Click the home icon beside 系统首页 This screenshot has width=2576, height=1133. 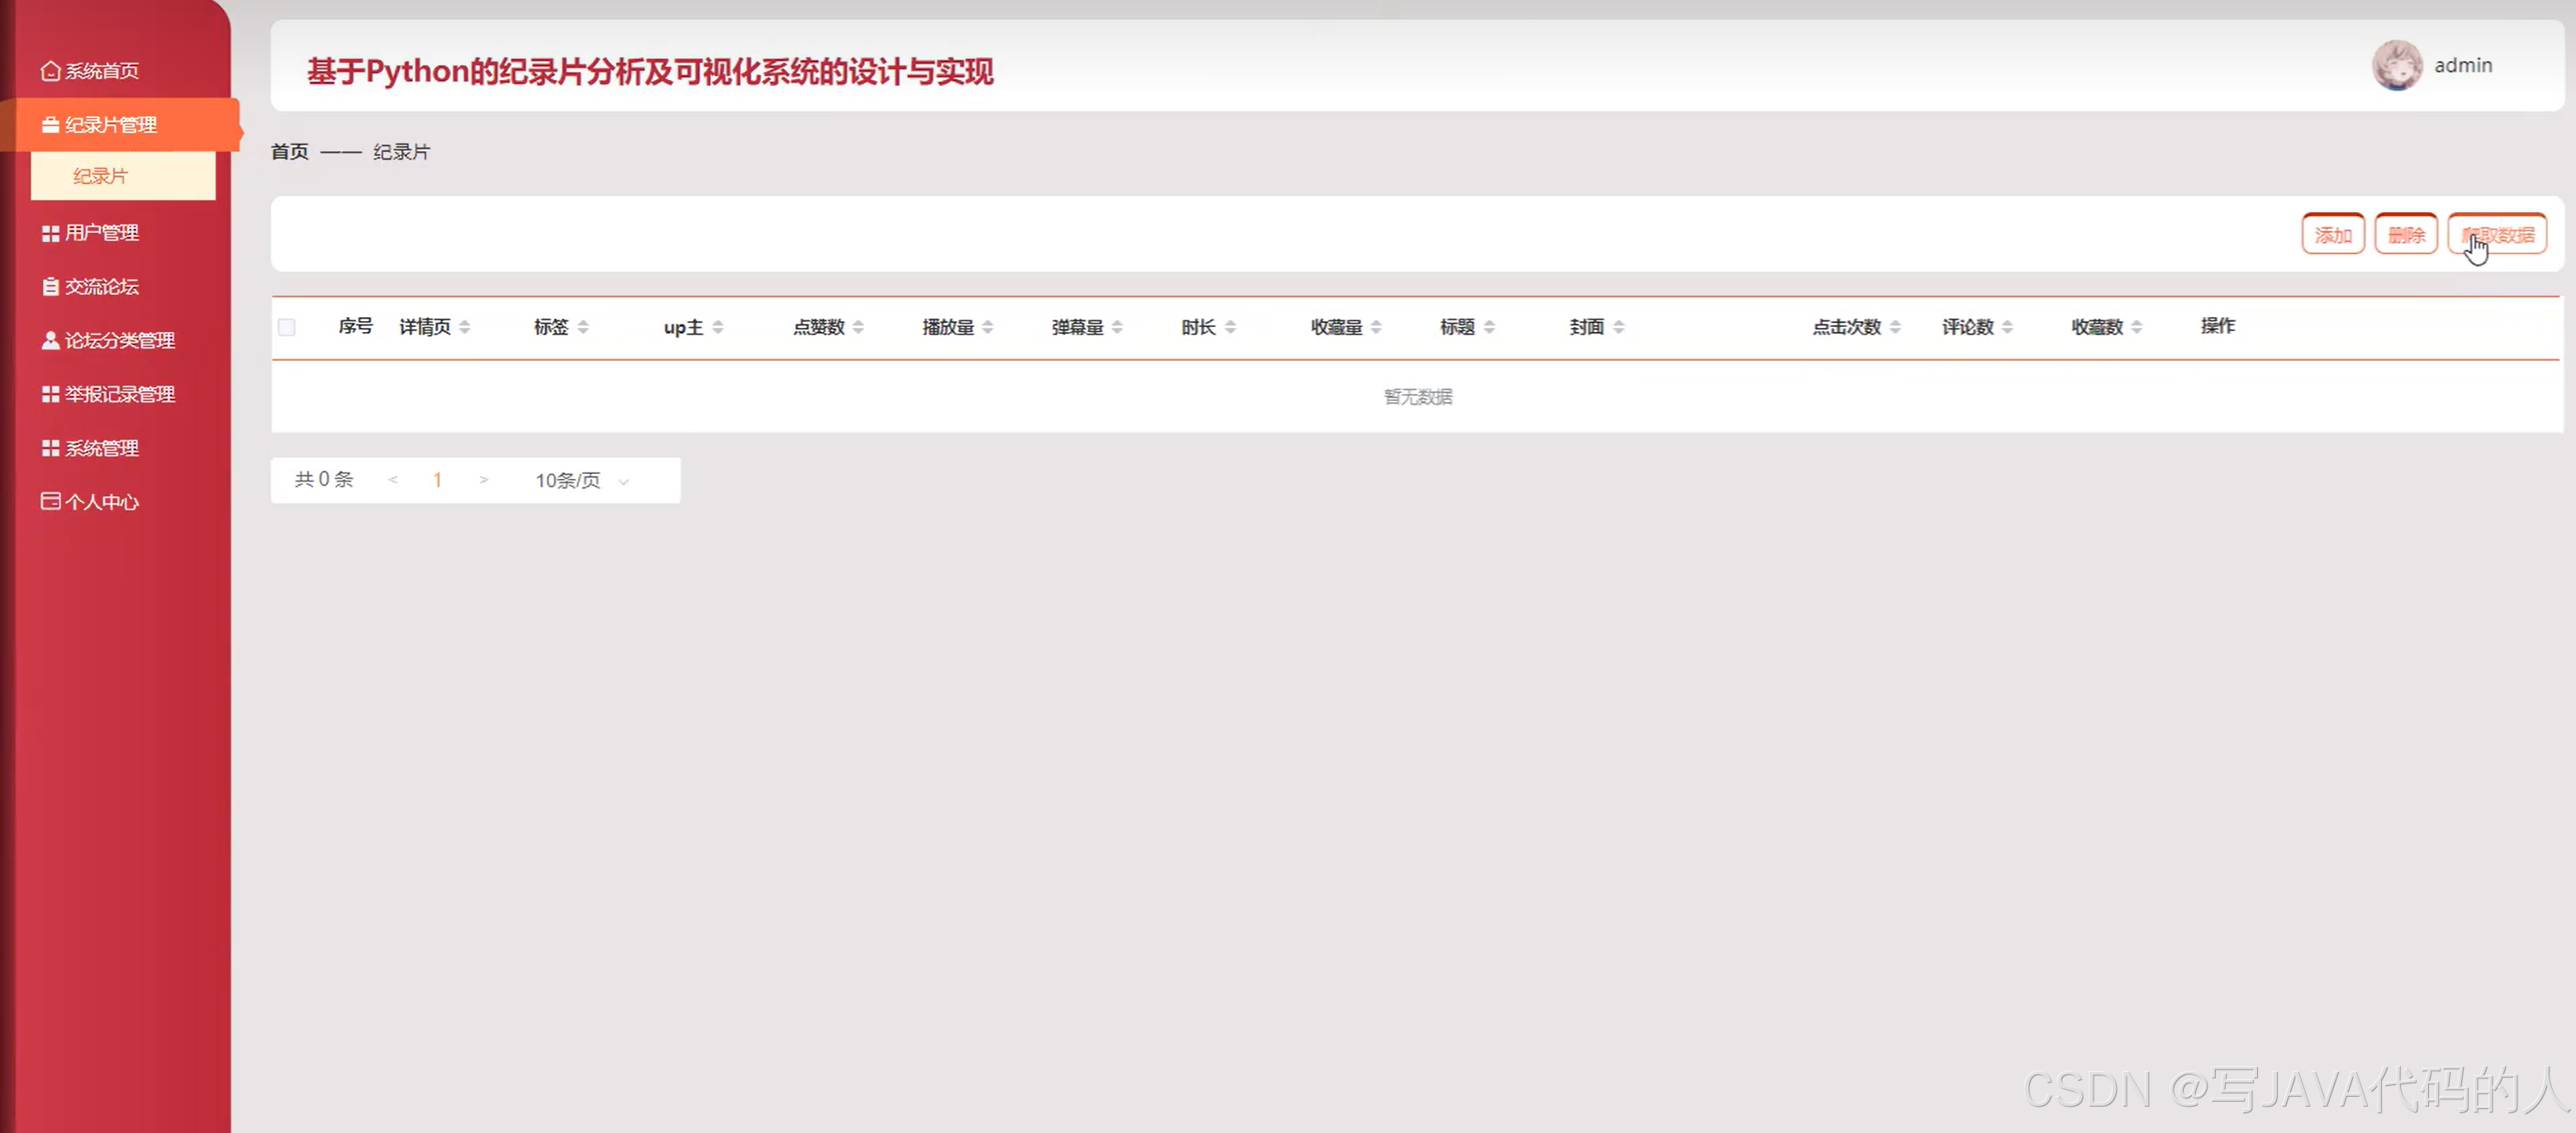coord(50,71)
